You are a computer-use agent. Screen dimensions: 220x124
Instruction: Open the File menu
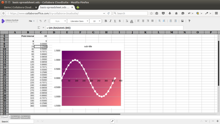tap(32, 21)
